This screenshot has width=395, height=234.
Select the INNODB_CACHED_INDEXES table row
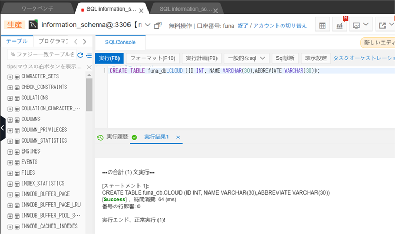tap(50, 226)
